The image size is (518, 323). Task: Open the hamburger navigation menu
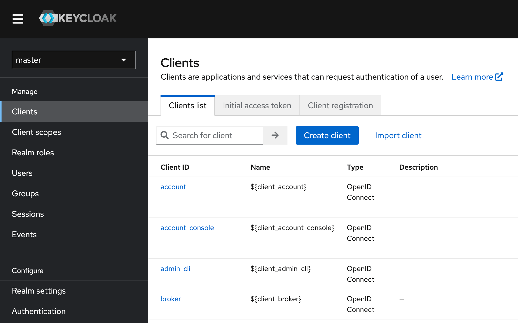(x=18, y=19)
